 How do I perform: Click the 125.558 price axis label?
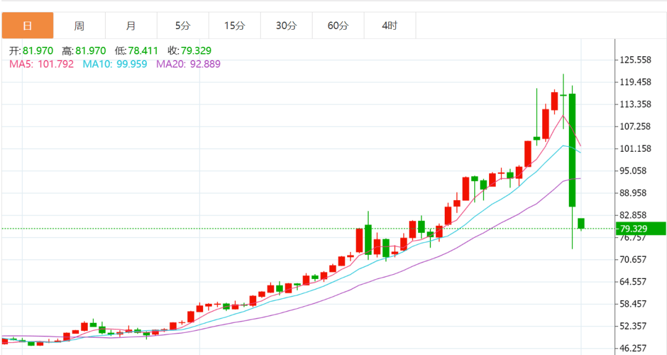click(x=636, y=60)
